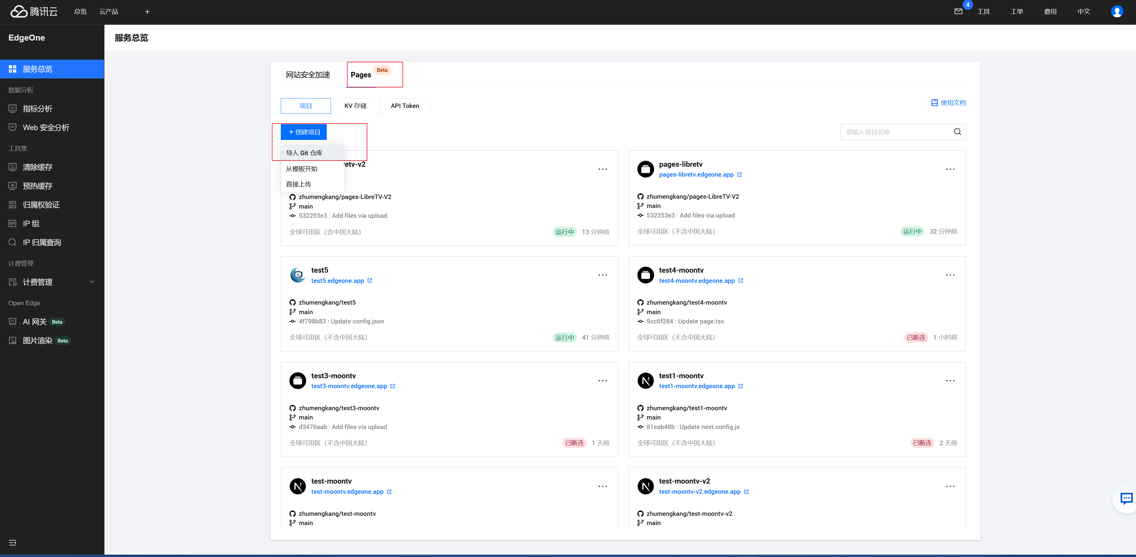Collapse sidebar using bottom menu icon
The width and height of the screenshot is (1136, 557).
pos(12,542)
